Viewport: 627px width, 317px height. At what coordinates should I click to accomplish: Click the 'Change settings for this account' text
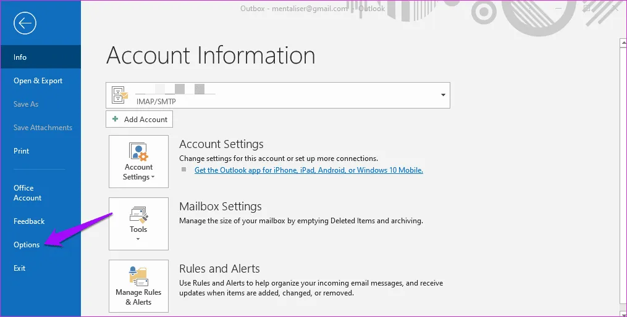pos(279,158)
